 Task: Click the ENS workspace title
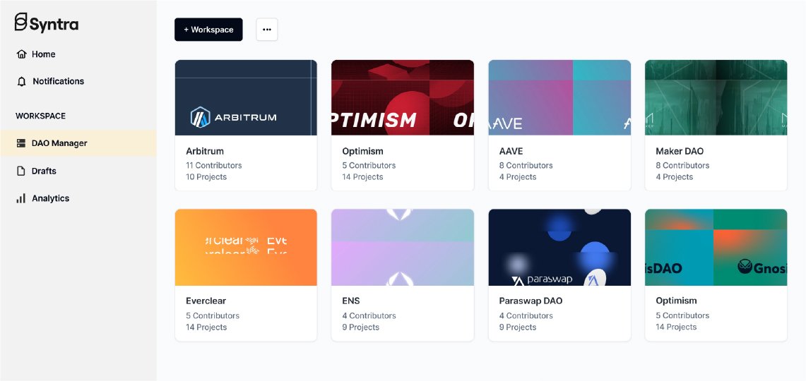point(351,301)
